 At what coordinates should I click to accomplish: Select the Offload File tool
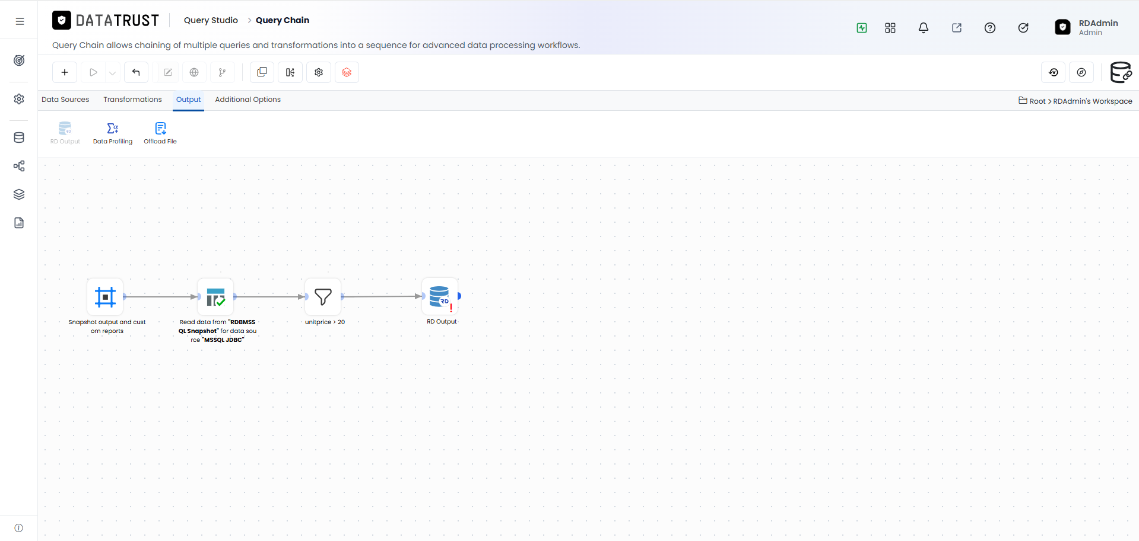160,133
